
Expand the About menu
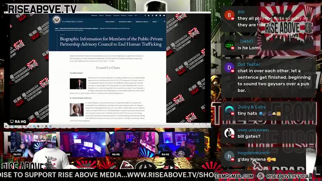click(x=155, y=21)
